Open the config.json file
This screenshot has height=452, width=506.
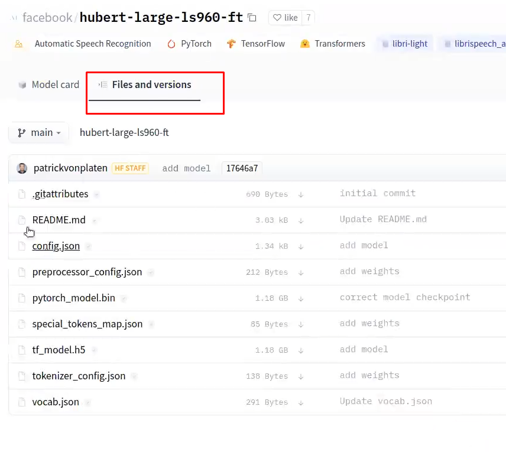pos(56,246)
